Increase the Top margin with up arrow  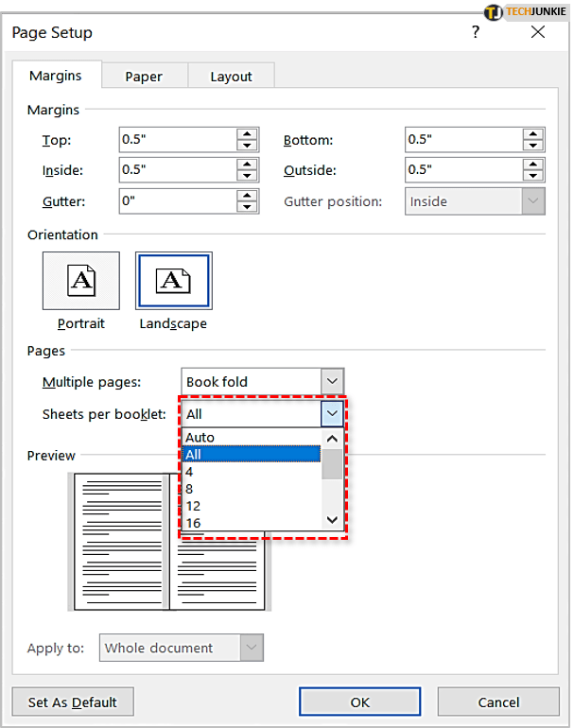coord(248,134)
